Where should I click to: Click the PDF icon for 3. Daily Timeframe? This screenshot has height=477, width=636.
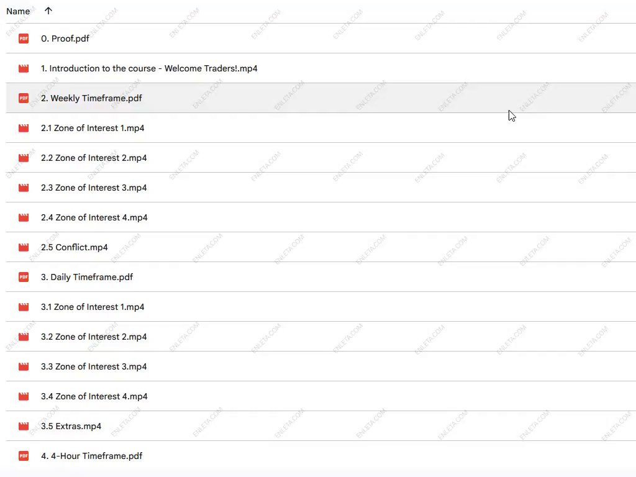24,277
